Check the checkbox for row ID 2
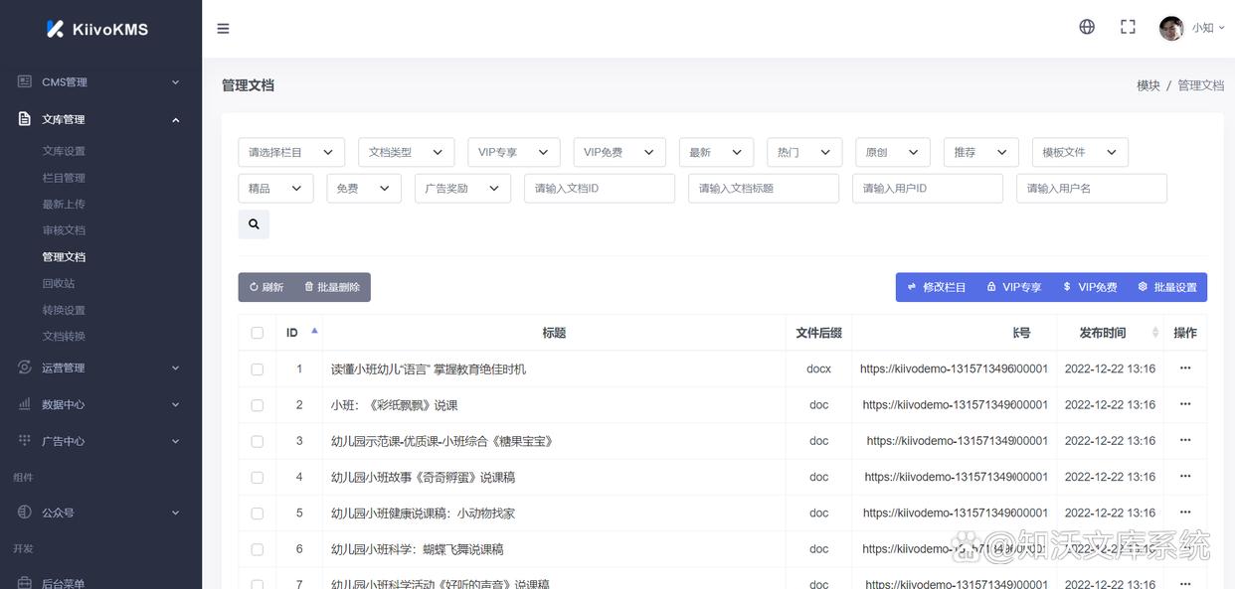Screen dimensions: 1235x589 click(x=257, y=404)
